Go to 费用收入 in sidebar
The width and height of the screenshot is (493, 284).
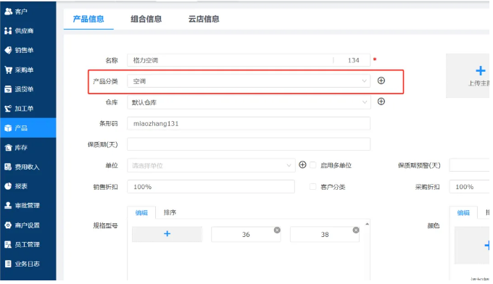28,167
